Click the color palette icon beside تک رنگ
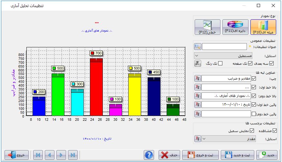The image size is (282, 162). coord(198,63)
